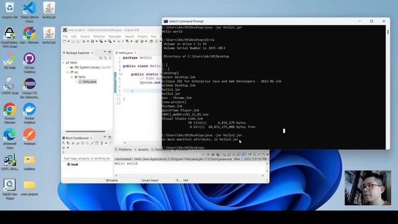Switch to the Problems tab
398x224 pixels.
click(x=123, y=149)
